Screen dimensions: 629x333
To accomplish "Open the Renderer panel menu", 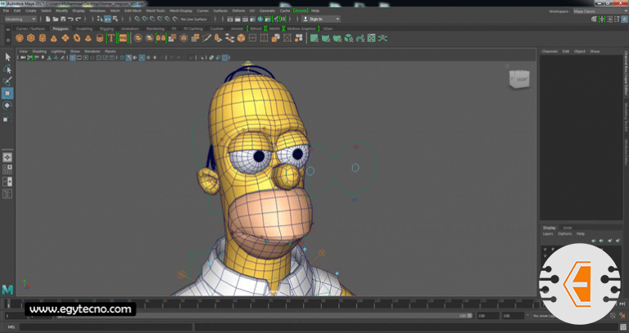I will click(93, 52).
